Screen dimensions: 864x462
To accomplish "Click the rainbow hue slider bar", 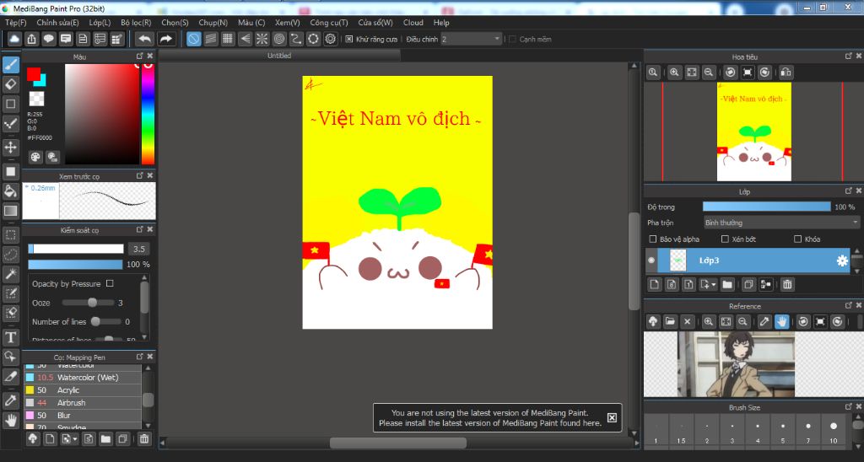I will pos(148,114).
